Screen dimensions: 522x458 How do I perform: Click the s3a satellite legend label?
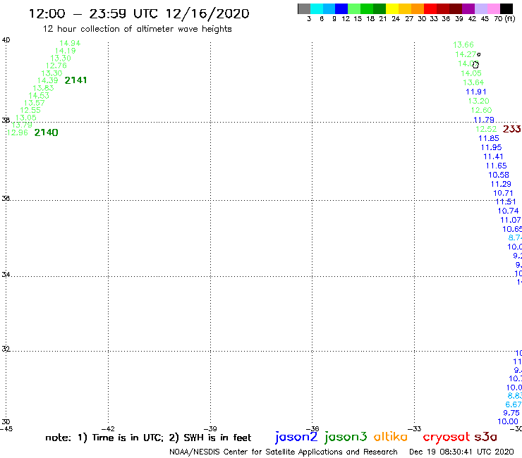(485, 437)
